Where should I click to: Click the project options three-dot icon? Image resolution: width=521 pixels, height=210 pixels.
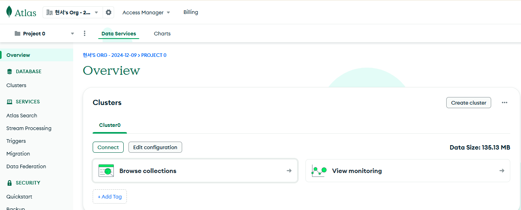[x=84, y=33]
